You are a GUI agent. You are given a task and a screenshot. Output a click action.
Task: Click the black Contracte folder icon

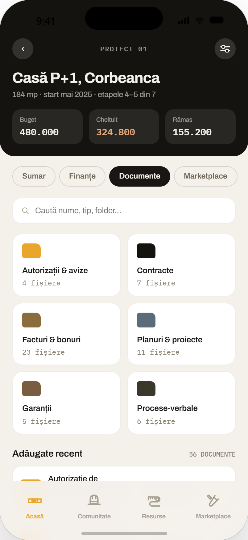146,251
